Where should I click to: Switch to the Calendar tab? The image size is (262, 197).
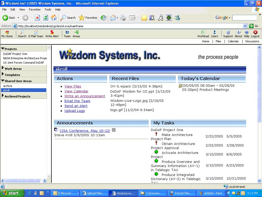pyautogui.click(x=233, y=41)
